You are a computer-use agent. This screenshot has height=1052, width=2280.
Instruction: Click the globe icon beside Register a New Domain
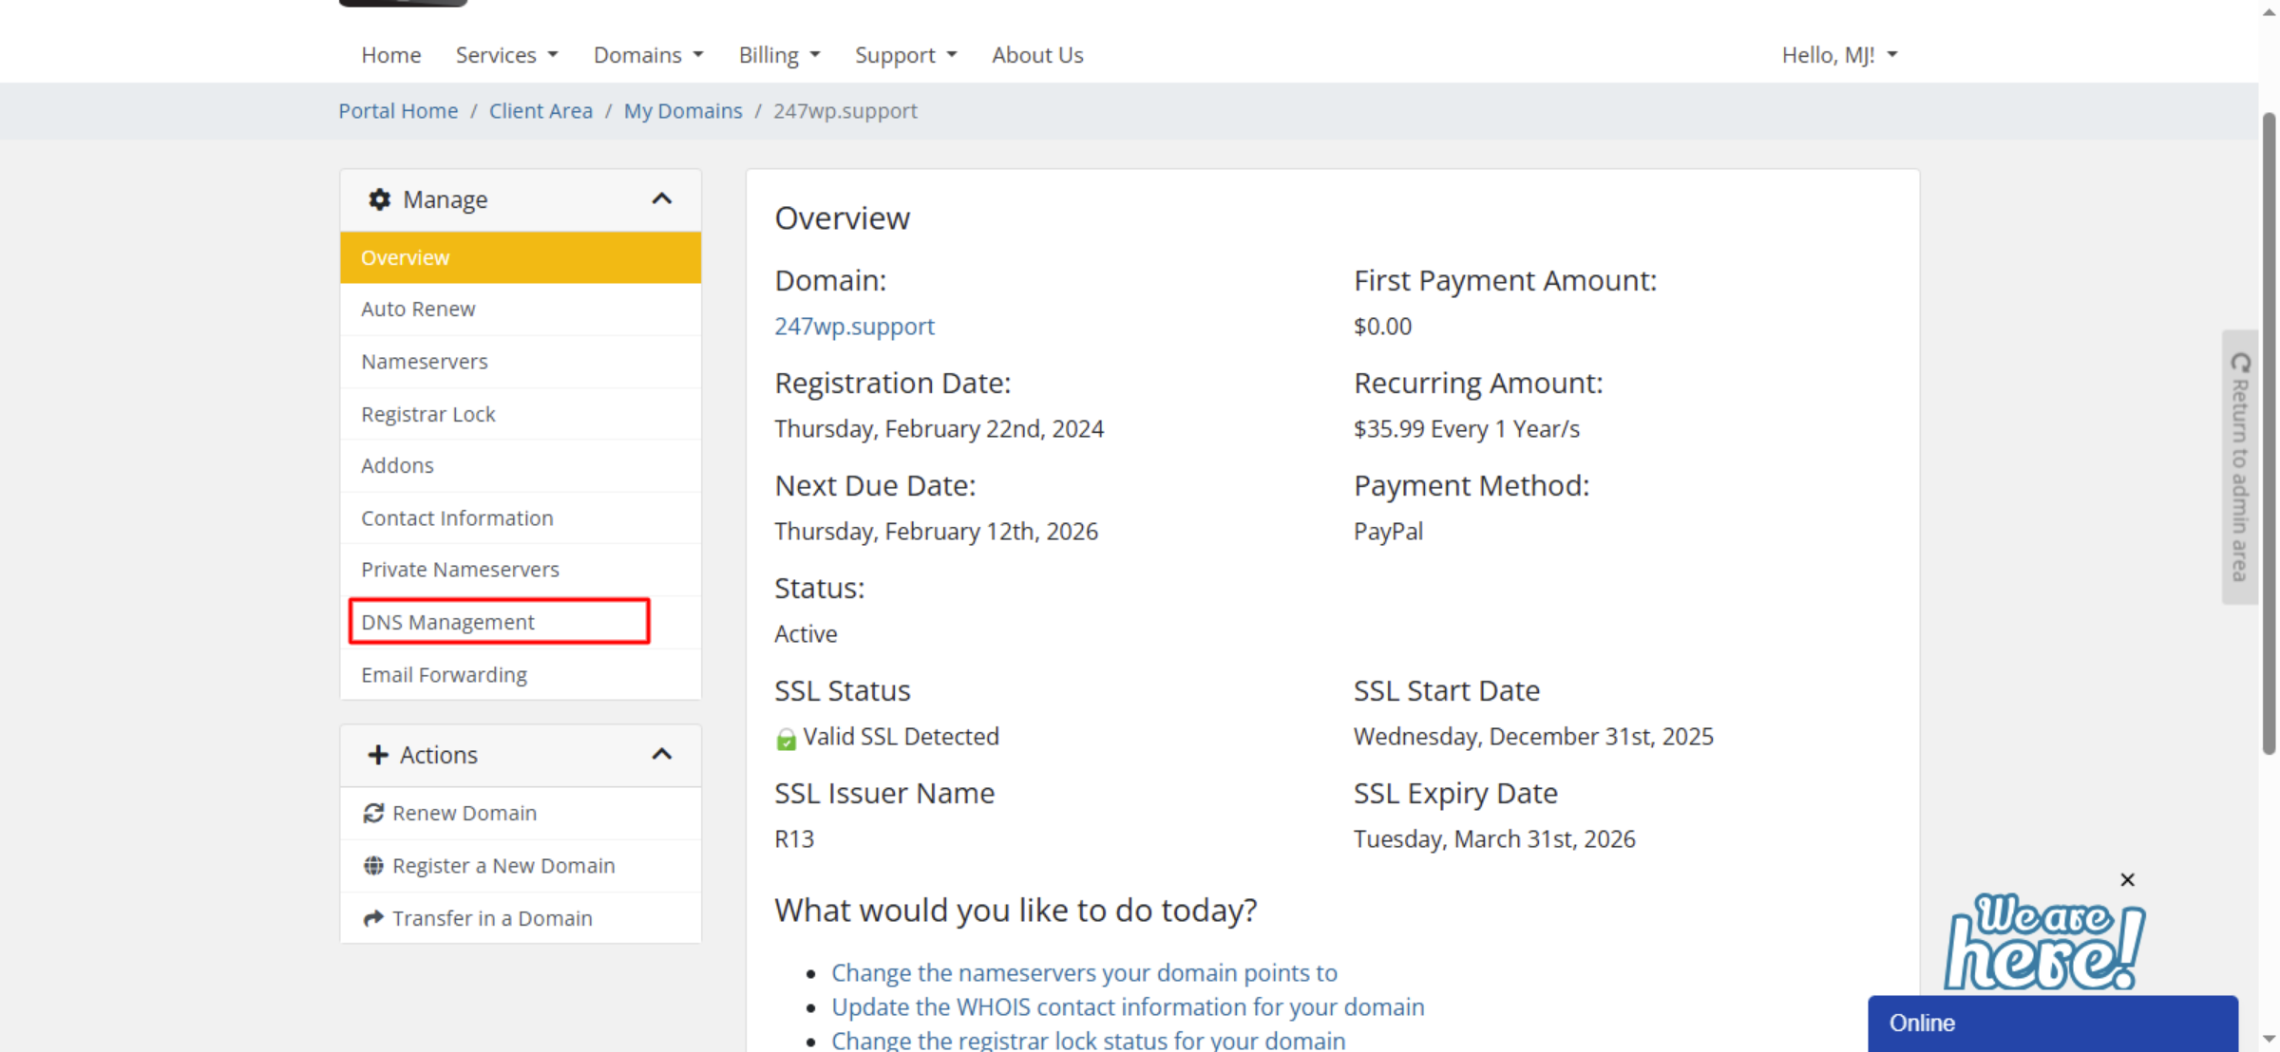[x=373, y=865]
